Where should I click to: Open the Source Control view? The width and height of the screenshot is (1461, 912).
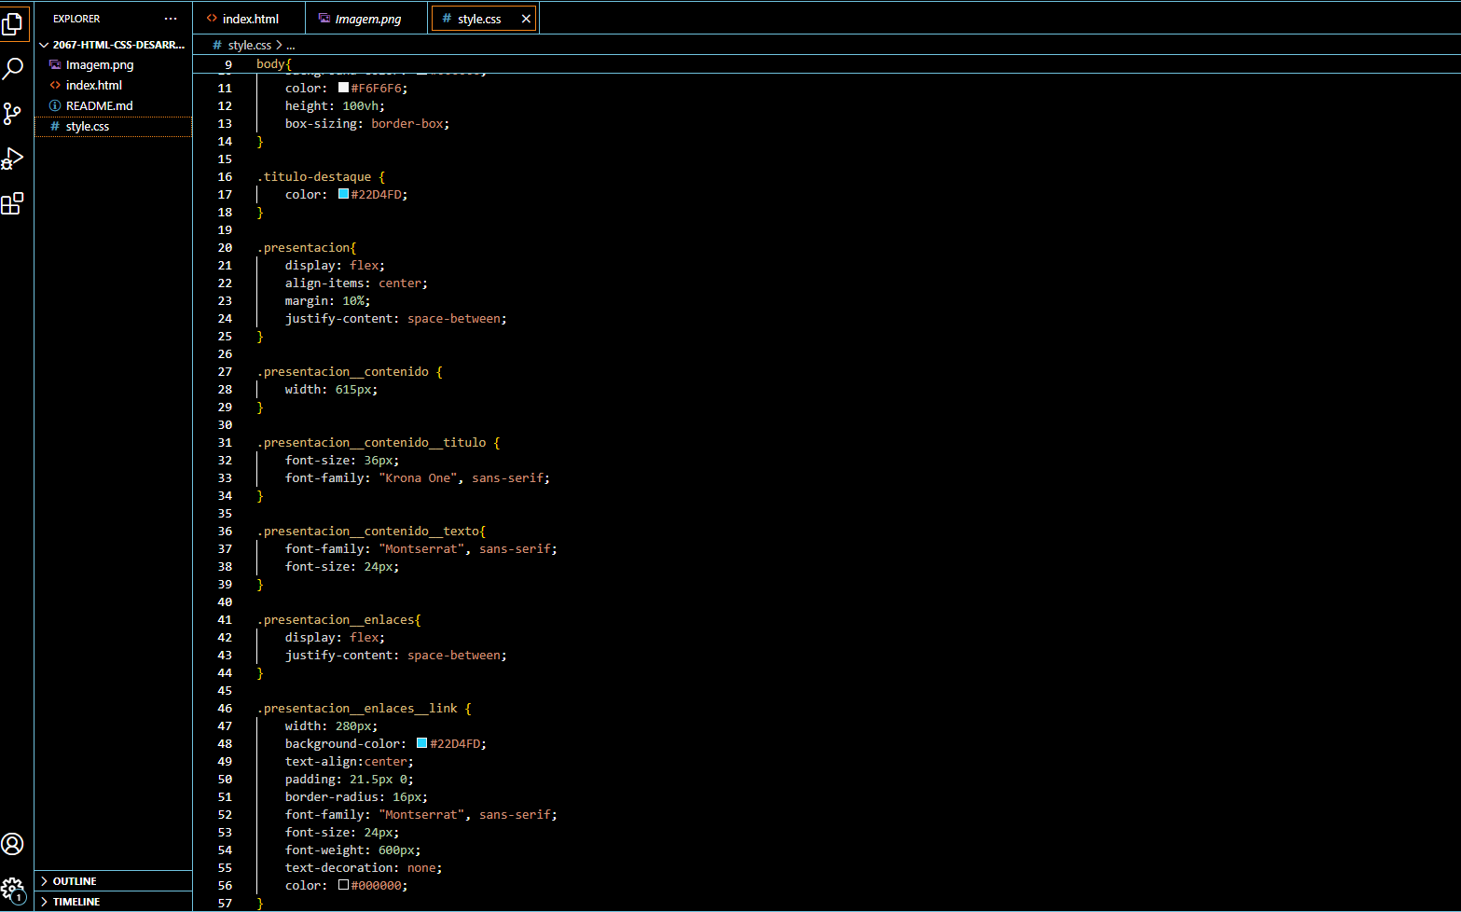click(x=12, y=114)
